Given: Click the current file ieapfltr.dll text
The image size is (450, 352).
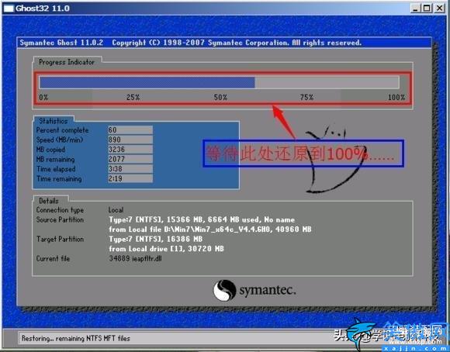Looking at the screenshot, I should (x=136, y=258).
